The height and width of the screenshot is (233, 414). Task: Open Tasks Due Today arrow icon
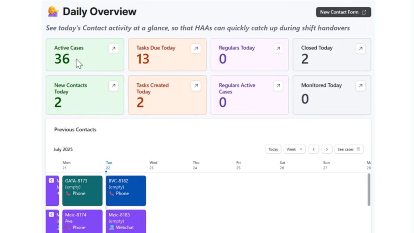coord(196,49)
